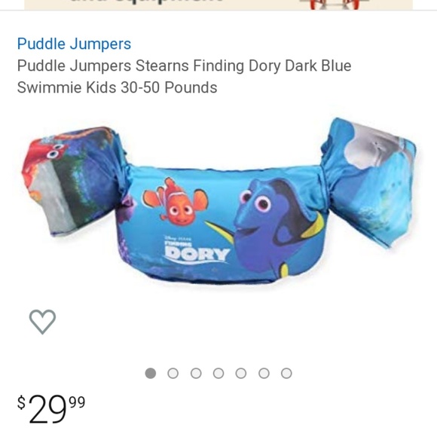Click the '30-50 Pounds' text in the title
The width and height of the screenshot is (437, 437).
tap(169, 87)
